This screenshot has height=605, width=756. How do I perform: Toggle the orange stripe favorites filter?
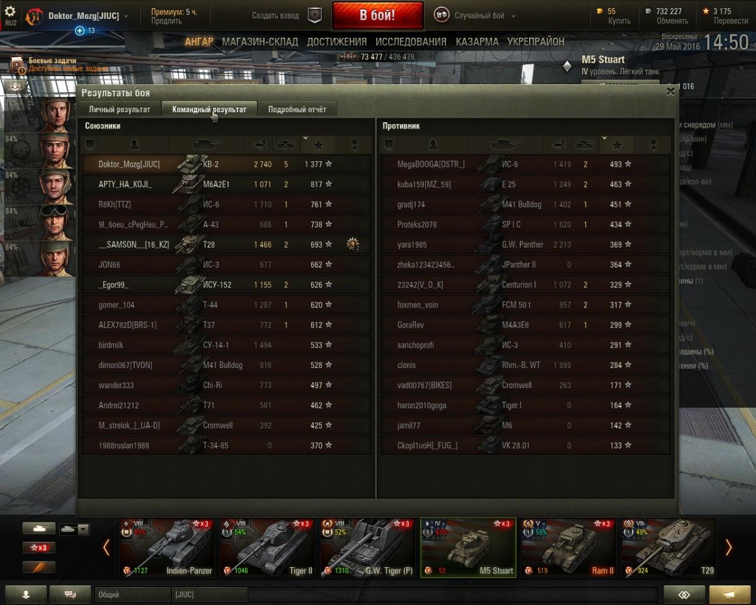tap(38, 567)
